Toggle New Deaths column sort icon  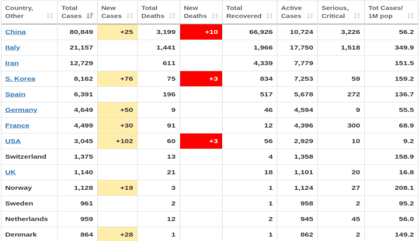pos(215,16)
